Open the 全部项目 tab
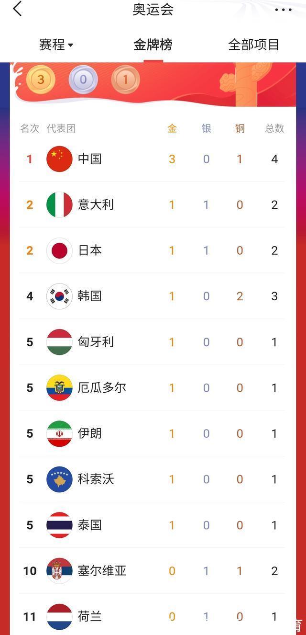 [253, 45]
